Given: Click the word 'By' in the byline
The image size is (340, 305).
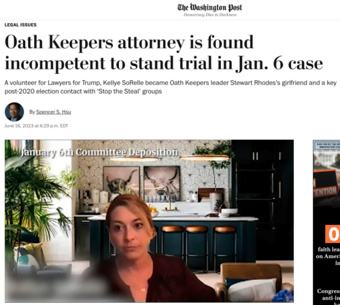Looking at the screenshot, I should point(32,112).
